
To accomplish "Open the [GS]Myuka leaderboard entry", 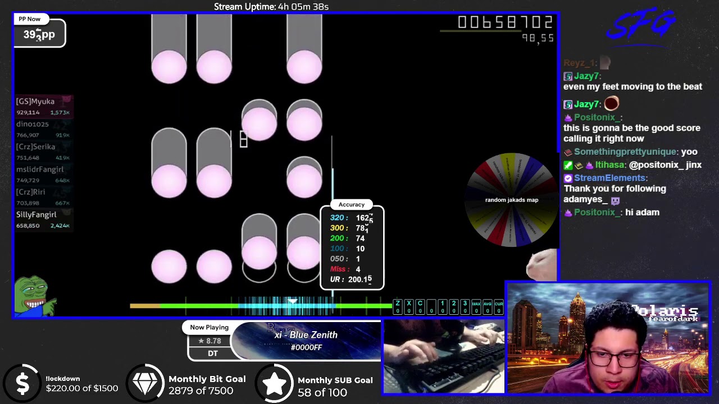I will [x=44, y=106].
